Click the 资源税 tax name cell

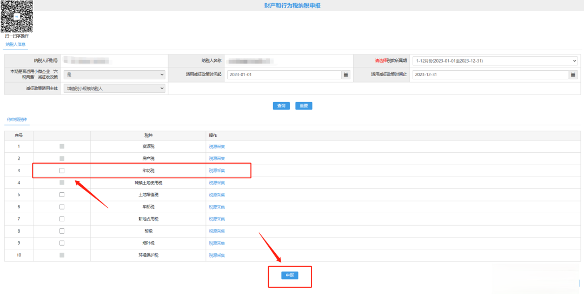pyautogui.click(x=148, y=147)
